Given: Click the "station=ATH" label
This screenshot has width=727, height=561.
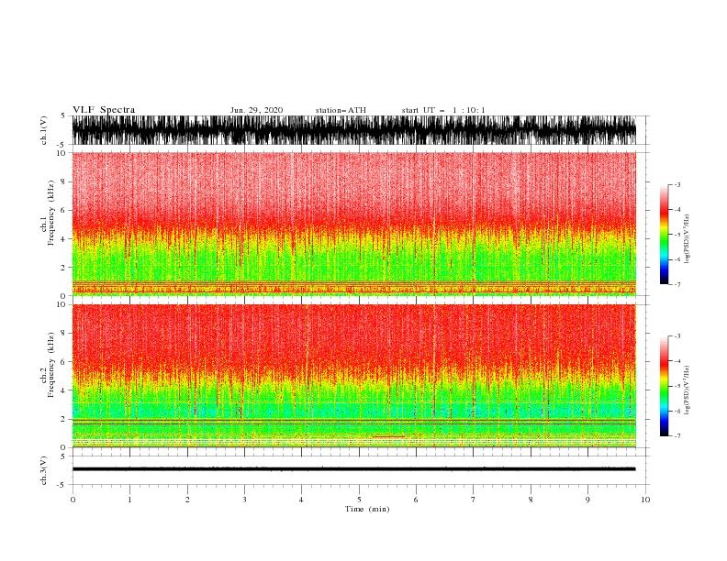Looking at the screenshot, I should pyautogui.click(x=341, y=110).
